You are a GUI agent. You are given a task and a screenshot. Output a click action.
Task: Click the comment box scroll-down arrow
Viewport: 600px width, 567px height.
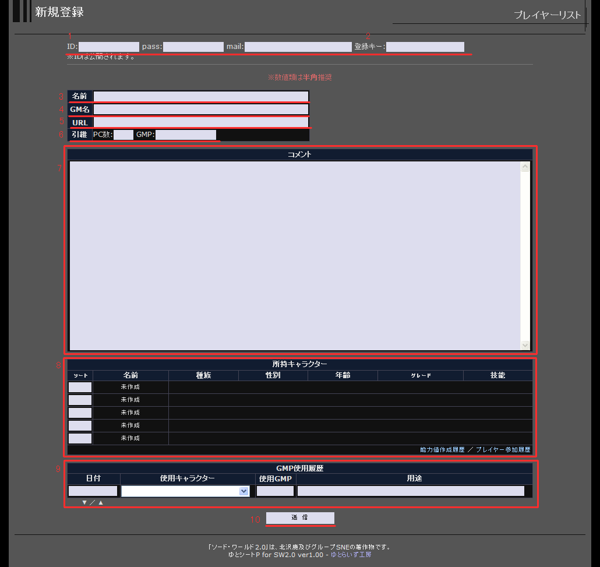(525, 345)
